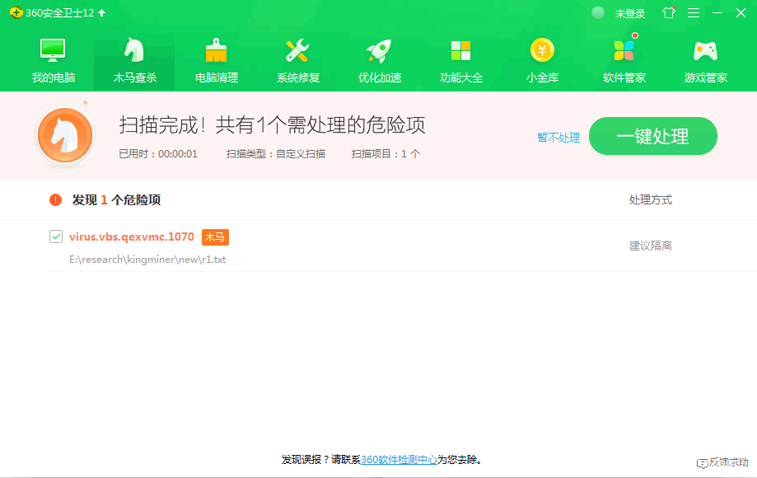Click 未登录 to log in

[x=629, y=14]
